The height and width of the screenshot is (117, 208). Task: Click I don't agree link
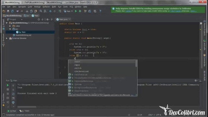175,11
